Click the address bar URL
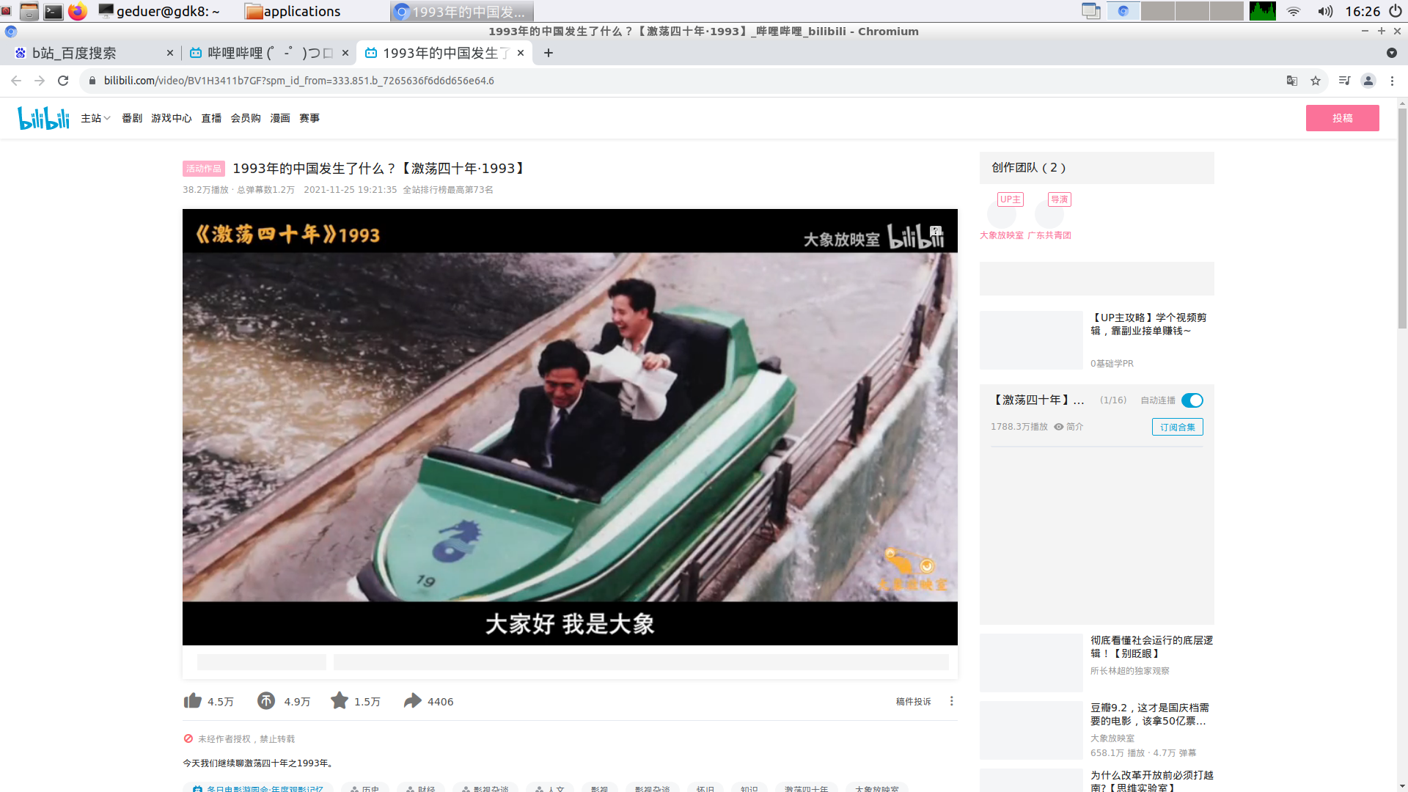The image size is (1408, 792). point(299,81)
